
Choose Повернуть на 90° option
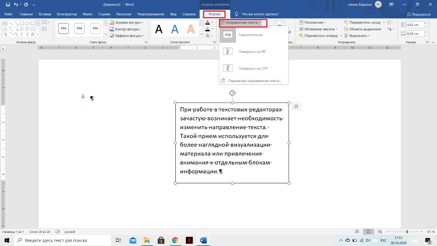pos(252,52)
